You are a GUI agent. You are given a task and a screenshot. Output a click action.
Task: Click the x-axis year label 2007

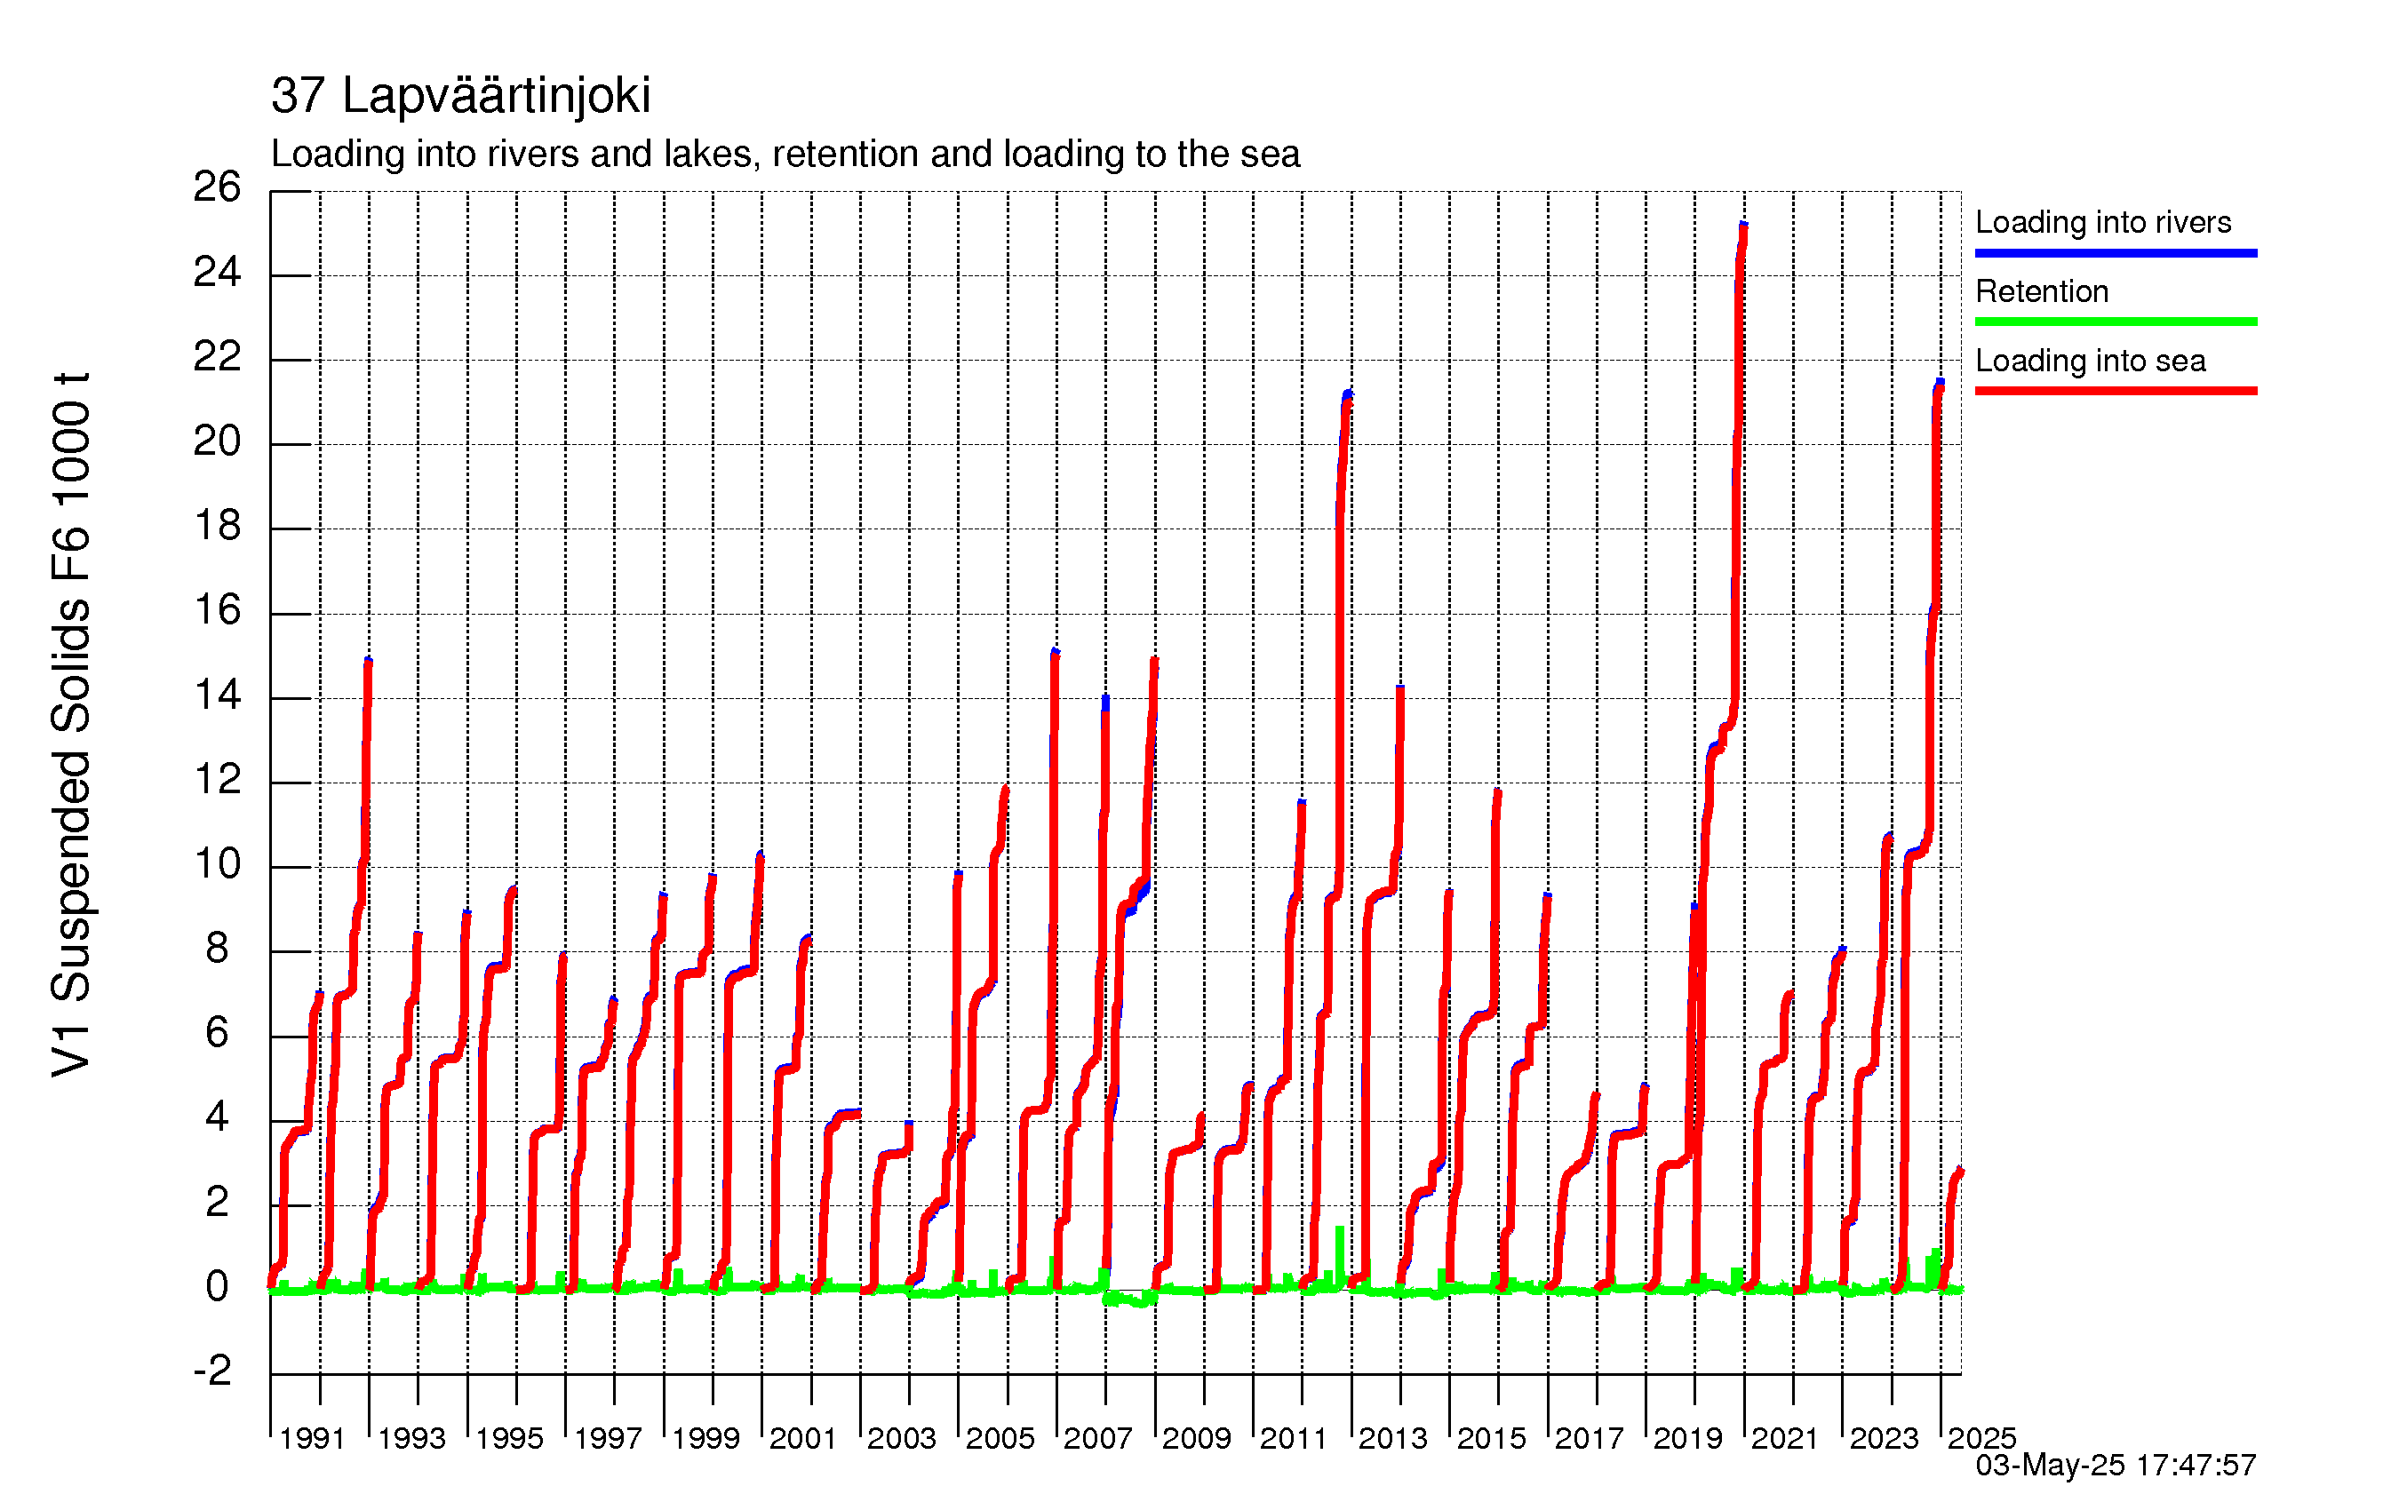point(1098,1439)
